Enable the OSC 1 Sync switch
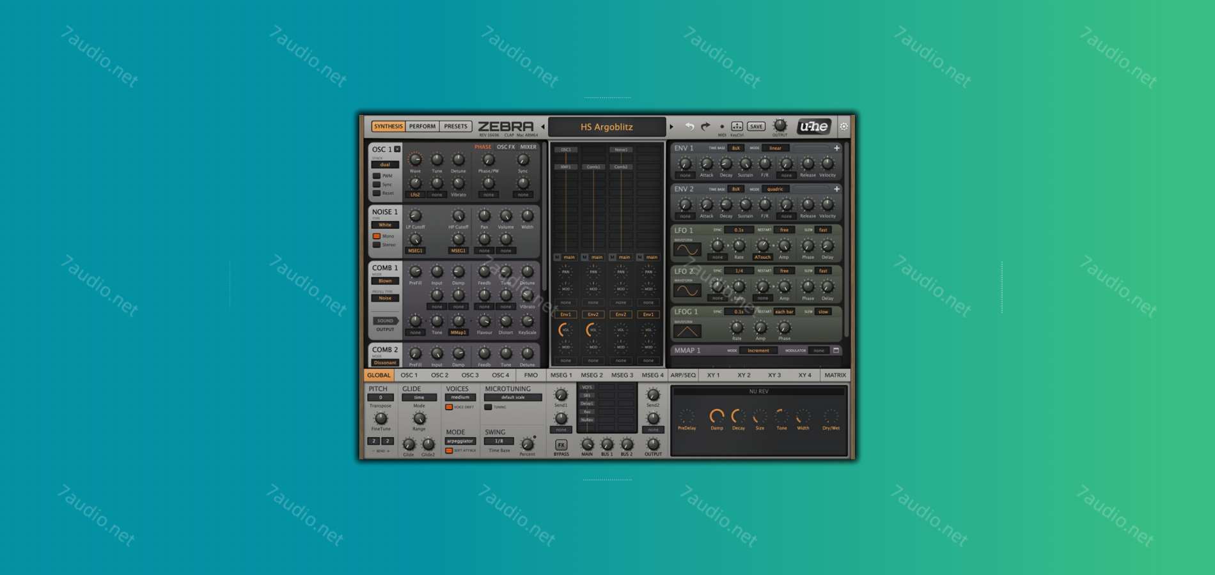Viewport: 1215px width, 575px height. pyautogui.click(x=377, y=185)
